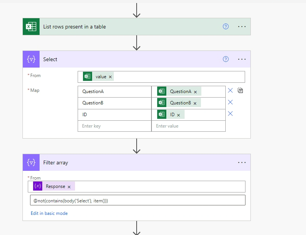
Task: Click the Filter array action icon
Action: [x=31, y=162]
